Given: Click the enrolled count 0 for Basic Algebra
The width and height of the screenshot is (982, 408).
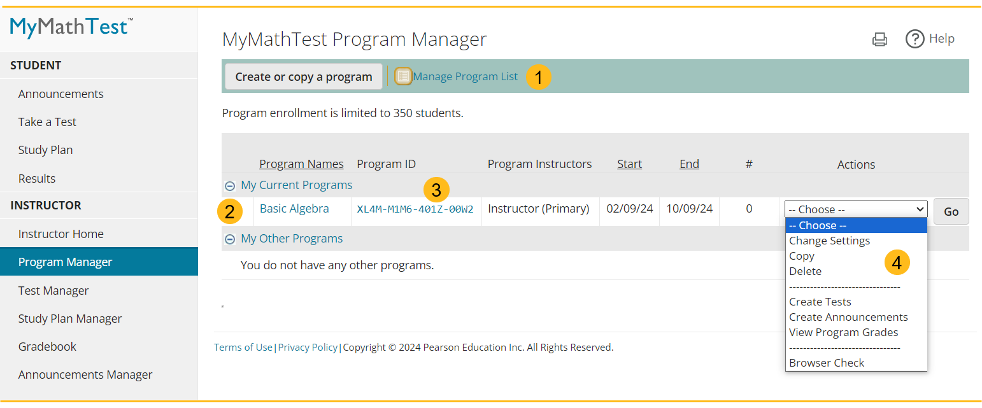Looking at the screenshot, I should pos(749,209).
